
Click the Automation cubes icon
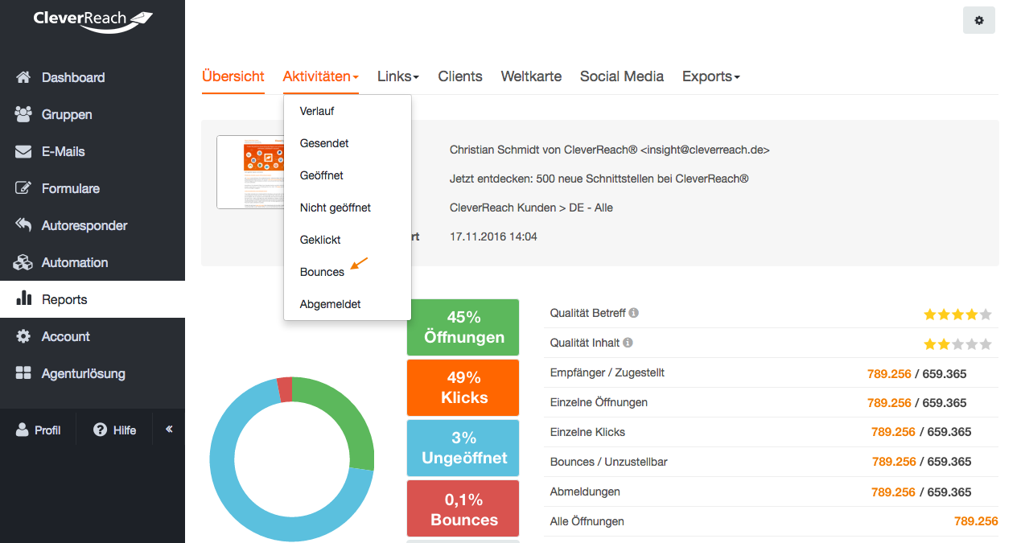[x=23, y=262]
